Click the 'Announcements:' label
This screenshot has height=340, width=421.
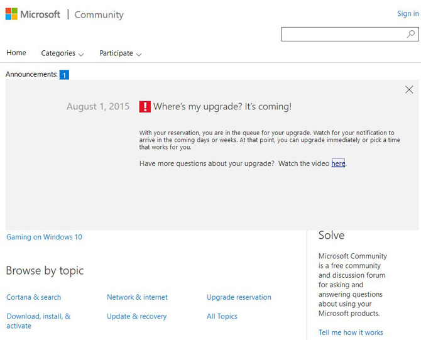click(x=31, y=74)
